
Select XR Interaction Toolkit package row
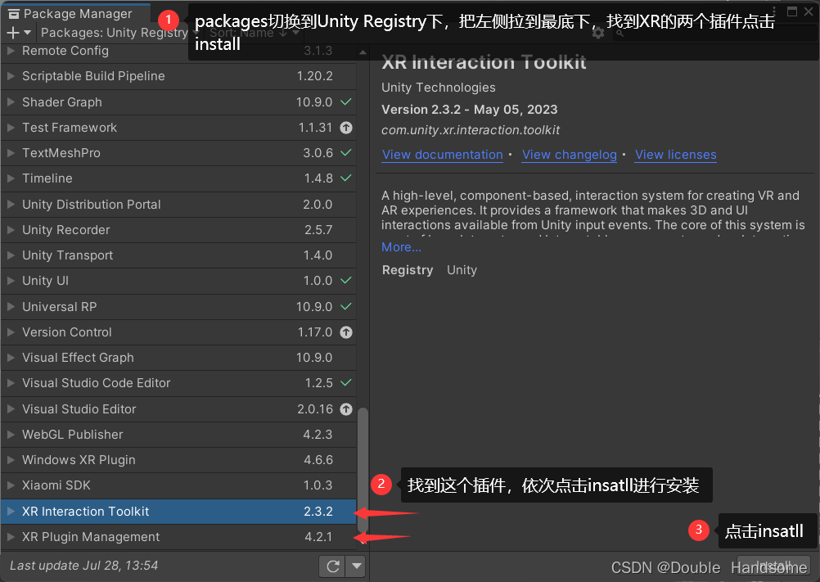178,512
